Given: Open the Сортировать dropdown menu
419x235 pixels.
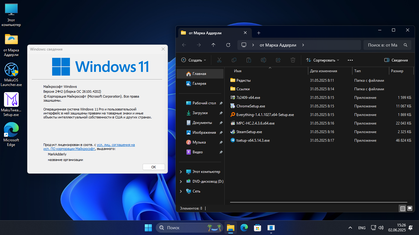Looking at the screenshot, I should (322, 60).
